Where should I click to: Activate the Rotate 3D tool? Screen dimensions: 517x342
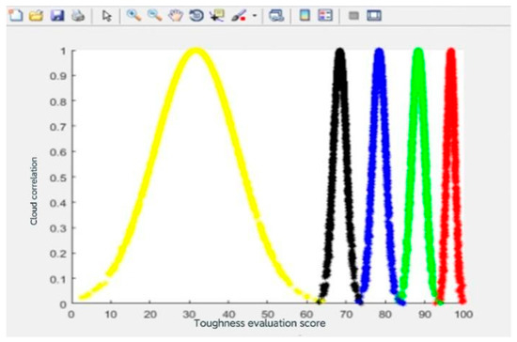(196, 15)
